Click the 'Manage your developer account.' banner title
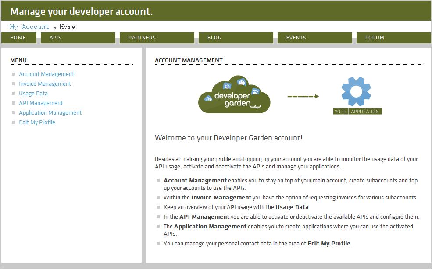The image size is (432, 269). point(81,11)
